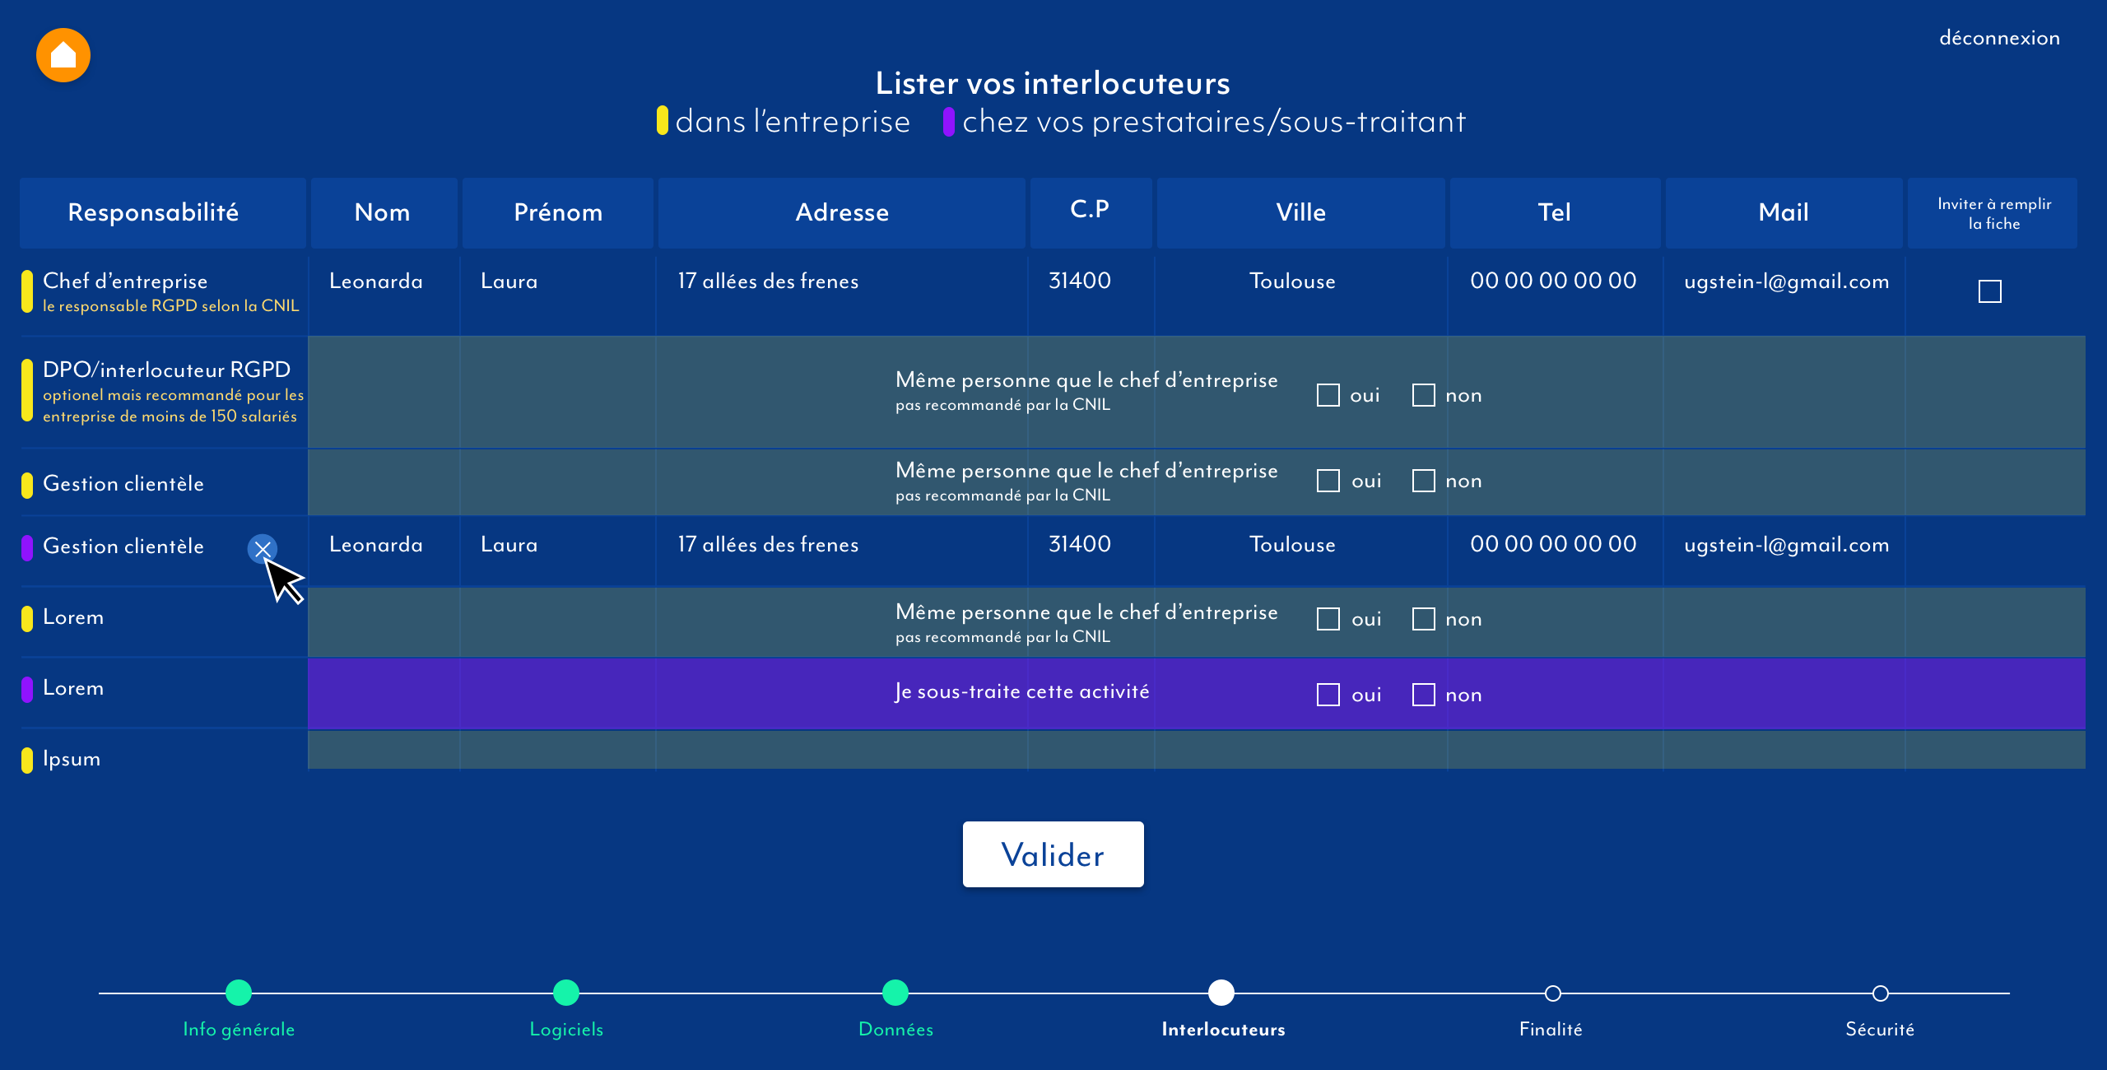Remove purple Gestion clientèle row with X

click(x=263, y=549)
